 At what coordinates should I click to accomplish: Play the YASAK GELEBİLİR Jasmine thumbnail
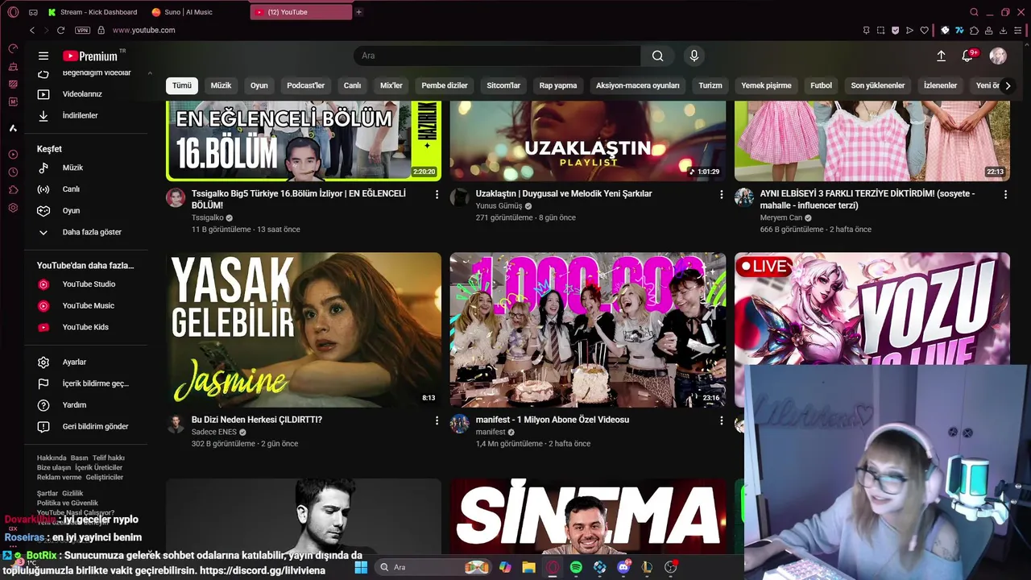[304, 330]
